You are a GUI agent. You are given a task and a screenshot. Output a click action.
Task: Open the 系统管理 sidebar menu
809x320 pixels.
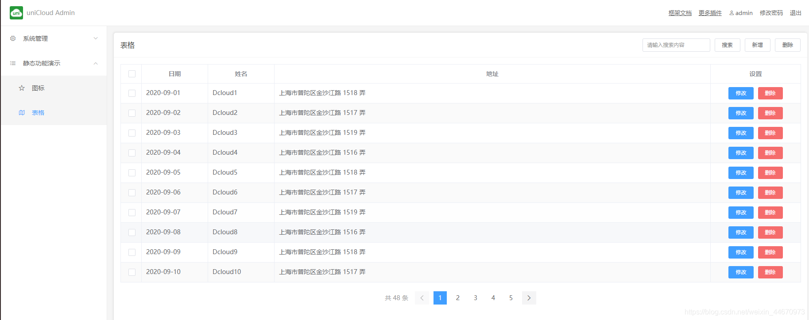pos(54,38)
